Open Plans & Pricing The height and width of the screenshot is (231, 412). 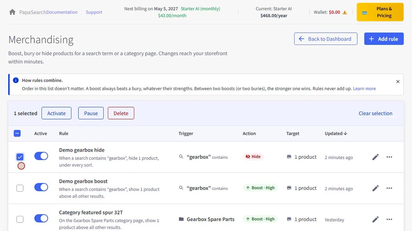[x=380, y=12]
